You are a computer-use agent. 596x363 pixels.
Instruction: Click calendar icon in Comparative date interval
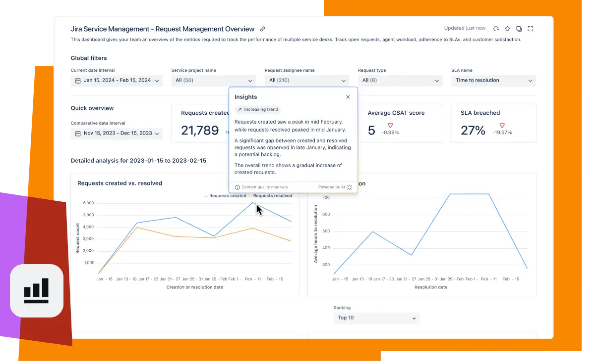(x=78, y=134)
